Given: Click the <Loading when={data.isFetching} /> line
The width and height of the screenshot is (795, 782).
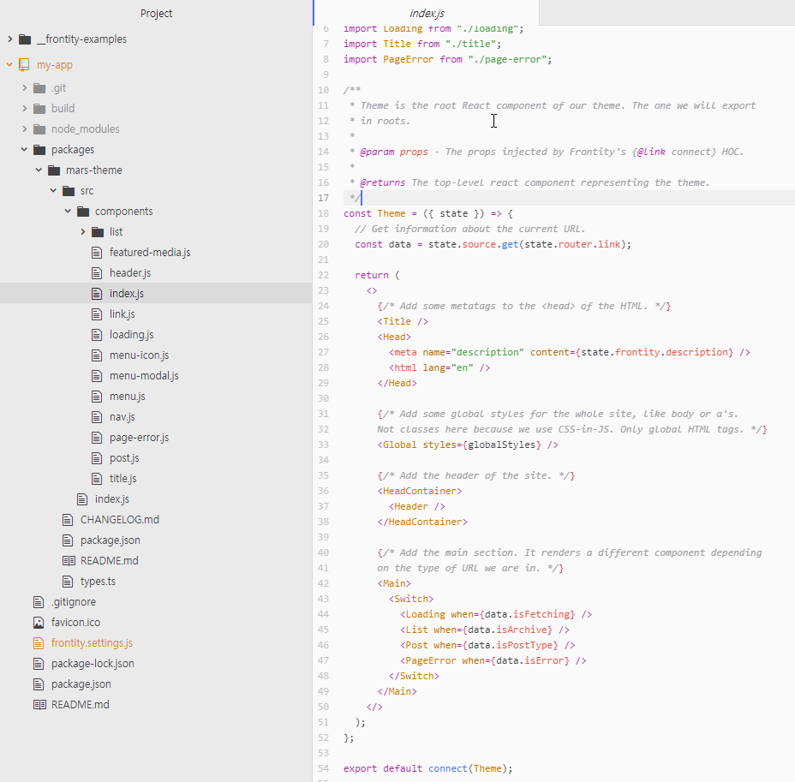Looking at the screenshot, I should 496,614.
